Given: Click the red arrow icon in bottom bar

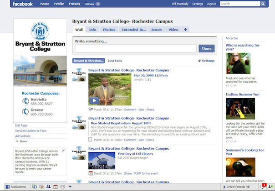Looking at the screenshot, I should [x=70, y=187].
